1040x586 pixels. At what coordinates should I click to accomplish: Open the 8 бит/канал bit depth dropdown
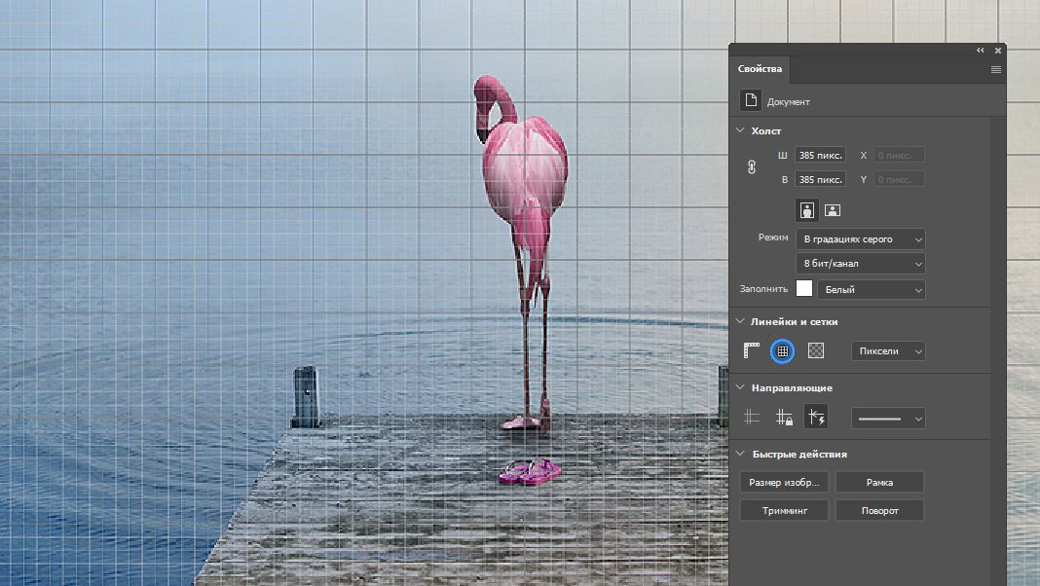(860, 264)
